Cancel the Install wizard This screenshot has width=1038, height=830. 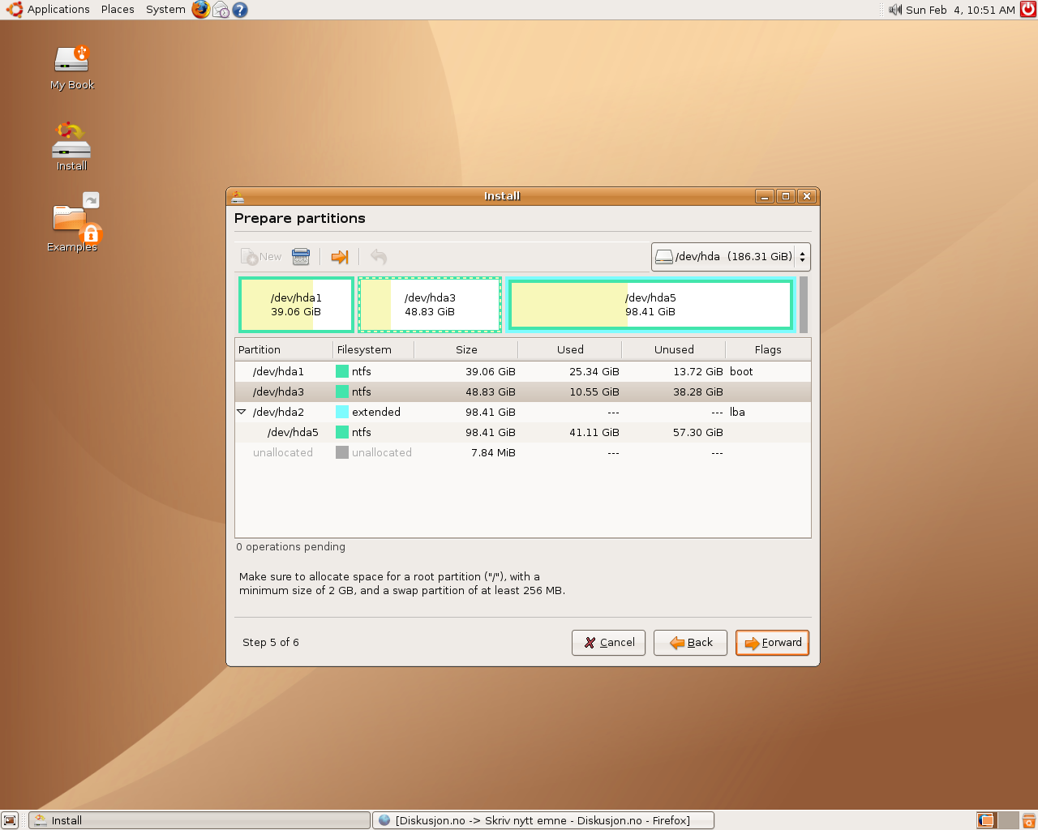pos(609,643)
